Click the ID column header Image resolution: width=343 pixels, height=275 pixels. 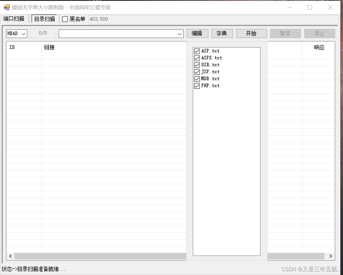(x=24, y=47)
